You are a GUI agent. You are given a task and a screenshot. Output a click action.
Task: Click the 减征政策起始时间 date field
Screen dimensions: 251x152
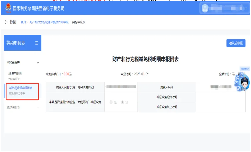[221, 97]
